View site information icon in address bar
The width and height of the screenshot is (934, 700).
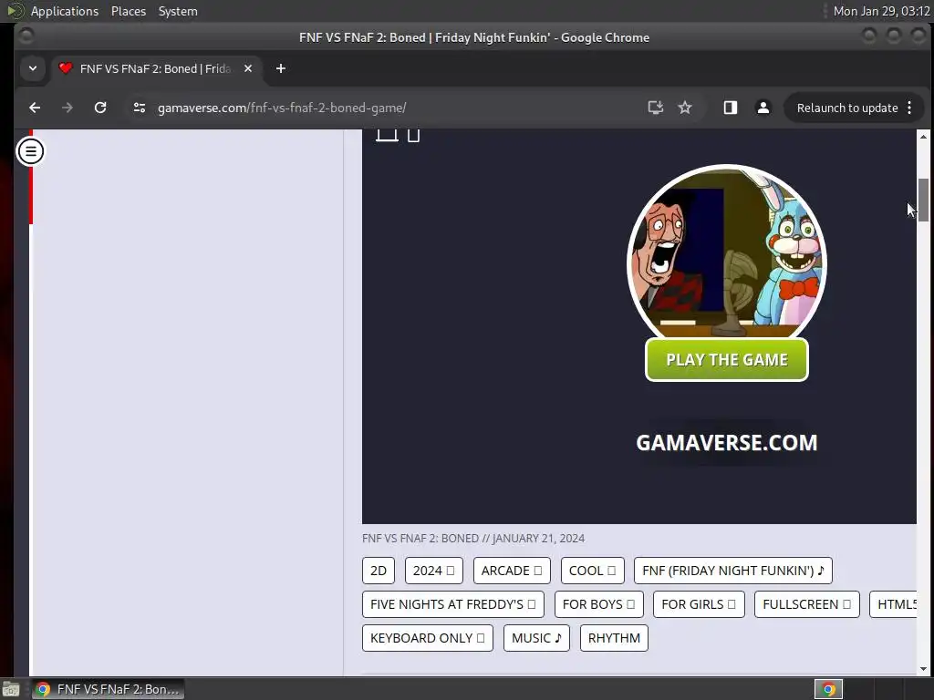point(140,108)
